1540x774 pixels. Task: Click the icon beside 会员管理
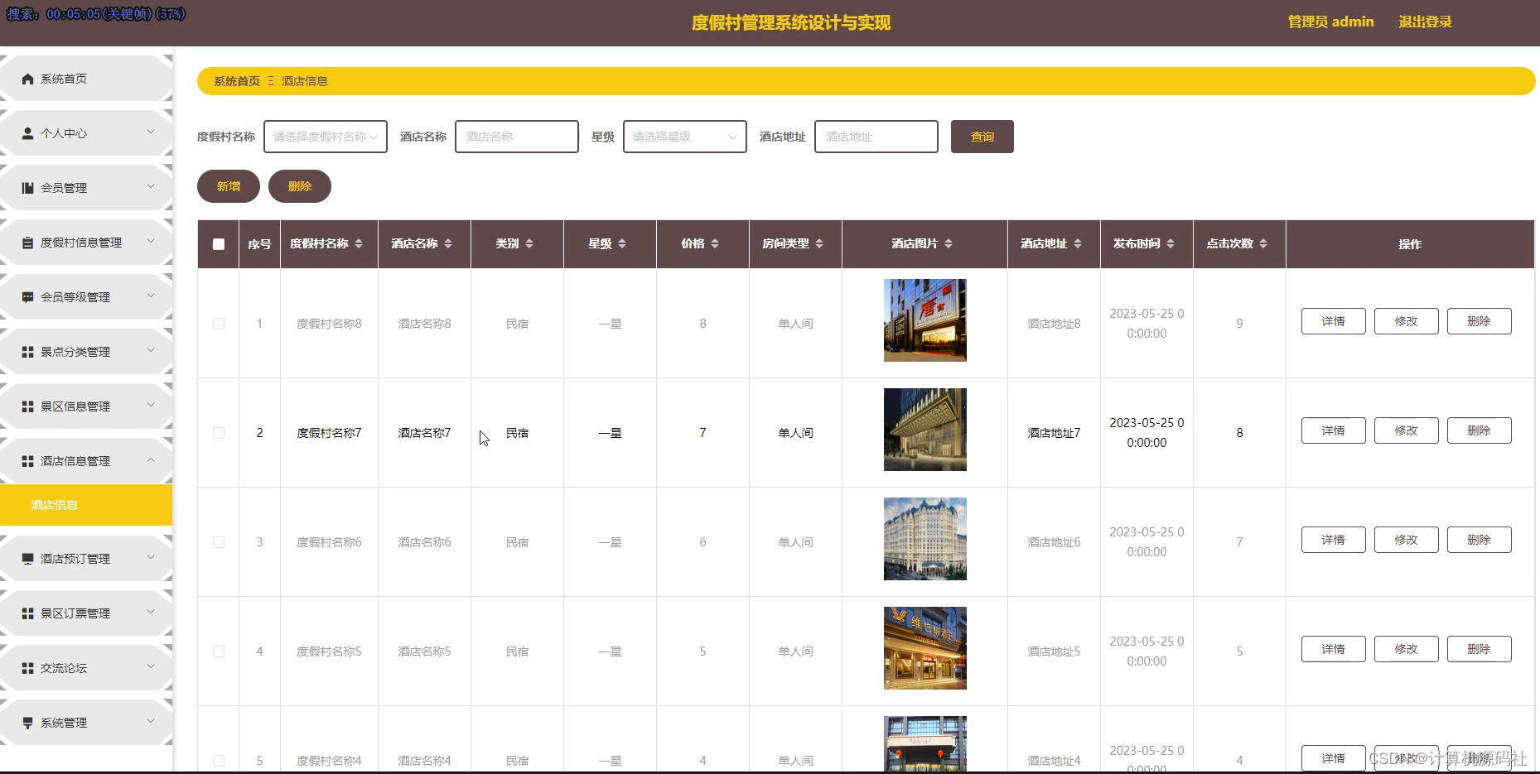click(x=27, y=188)
